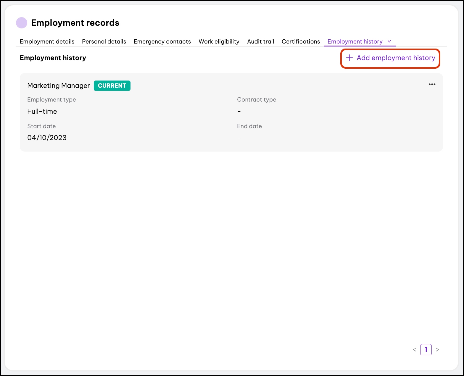Screen dimensions: 464x376
Task: Switch to the Employment details tab
Action: pyautogui.click(x=47, y=41)
